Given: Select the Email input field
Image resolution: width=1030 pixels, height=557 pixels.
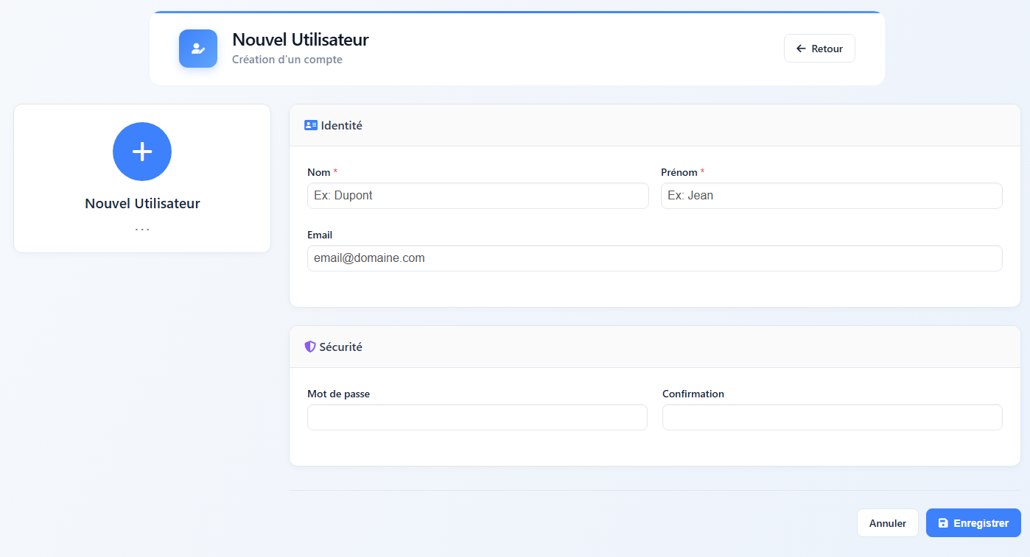Looking at the screenshot, I should pyautogui.click(x=654, y=258).
